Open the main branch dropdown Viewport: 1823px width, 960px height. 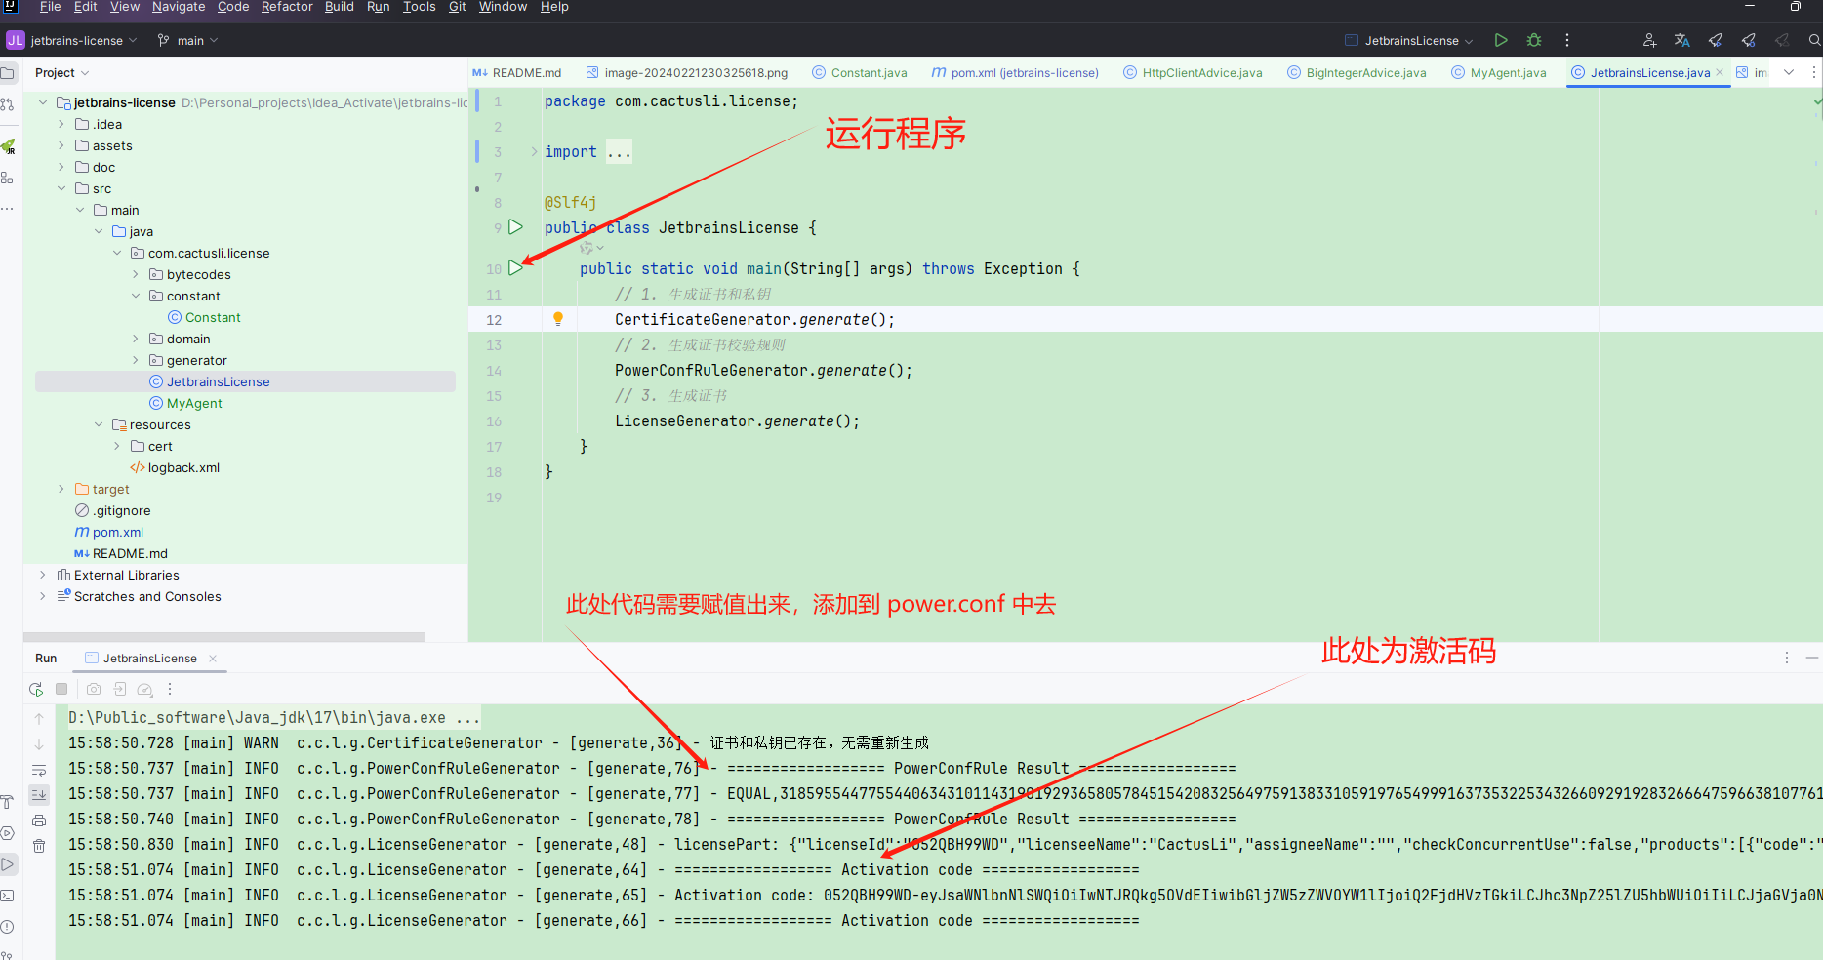(x=187, y=40)
